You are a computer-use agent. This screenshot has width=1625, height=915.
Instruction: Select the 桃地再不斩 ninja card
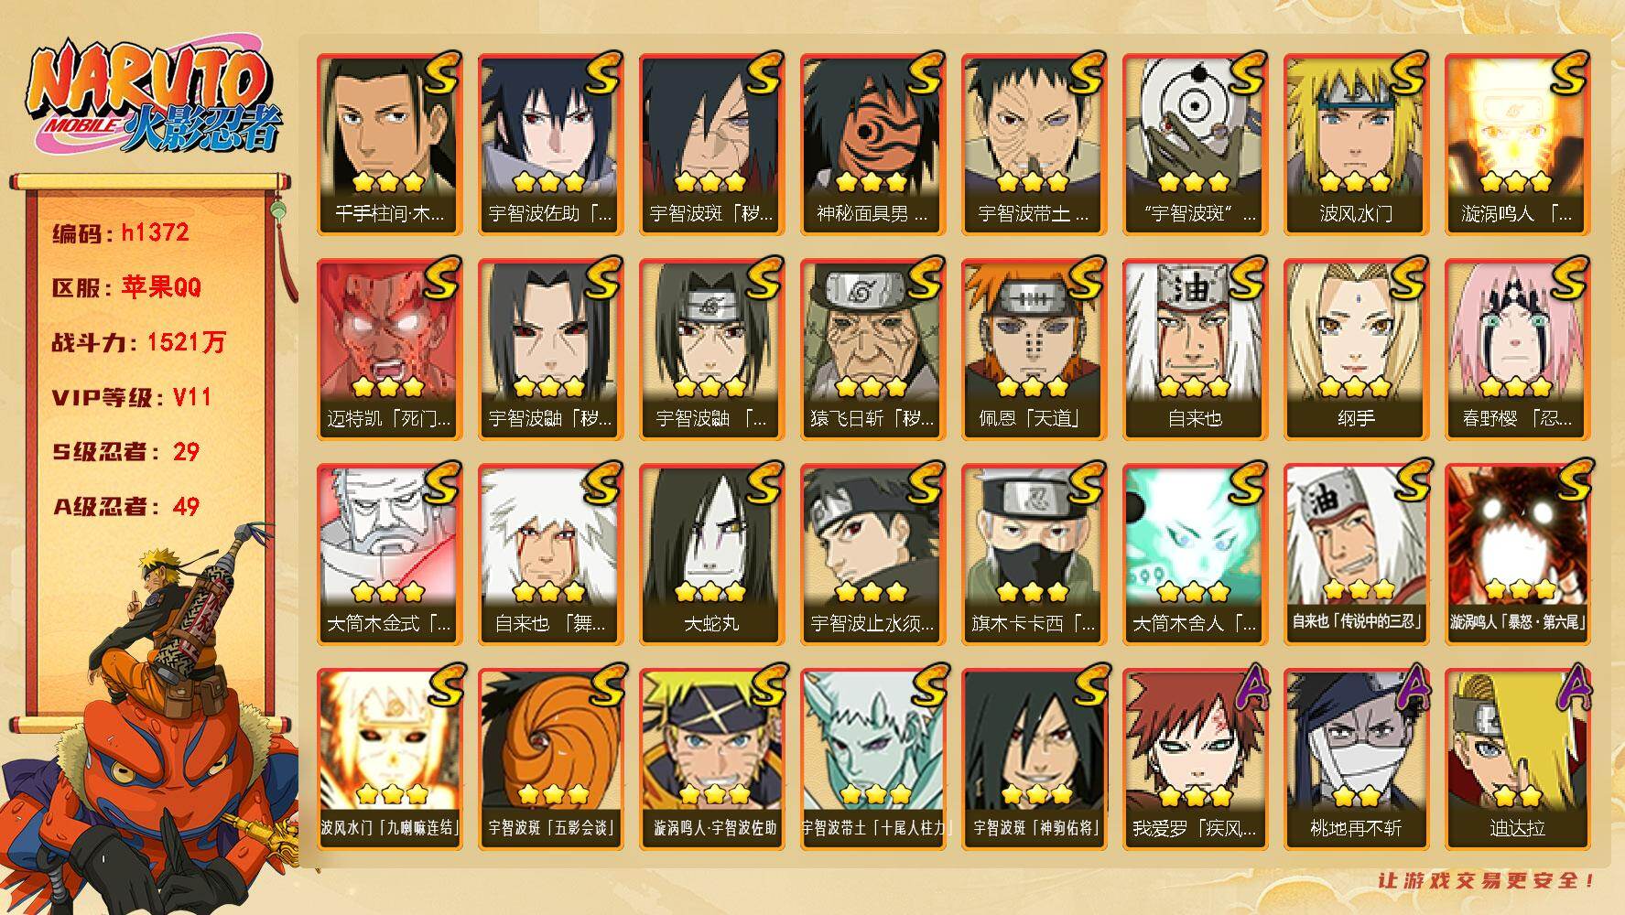(x=1356, y=759)
